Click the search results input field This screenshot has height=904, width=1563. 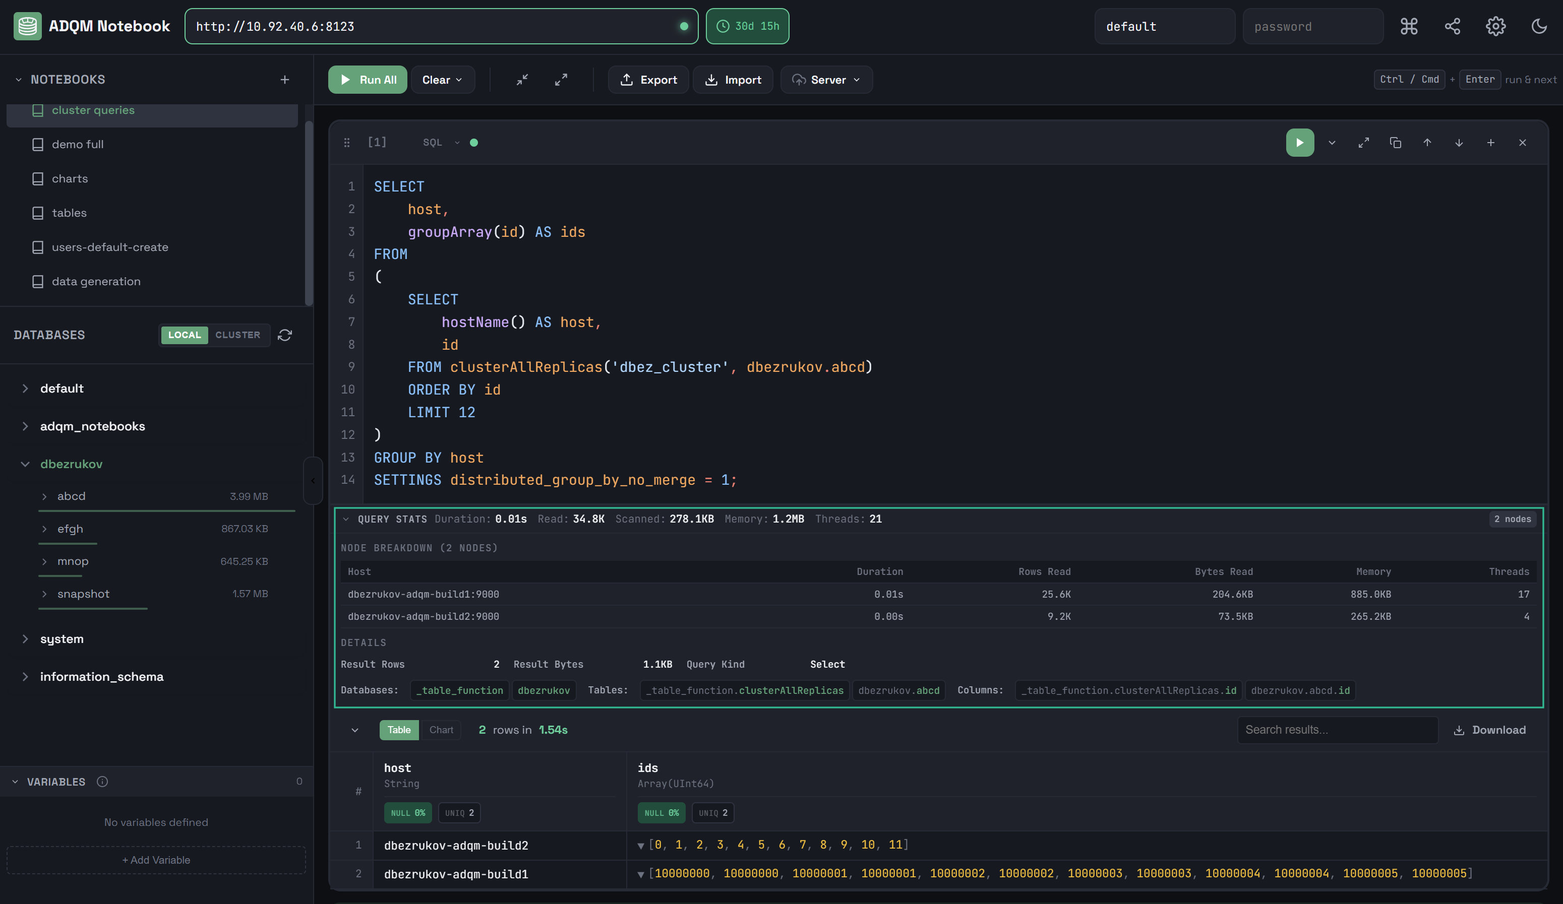click(x=1338, y=730)
